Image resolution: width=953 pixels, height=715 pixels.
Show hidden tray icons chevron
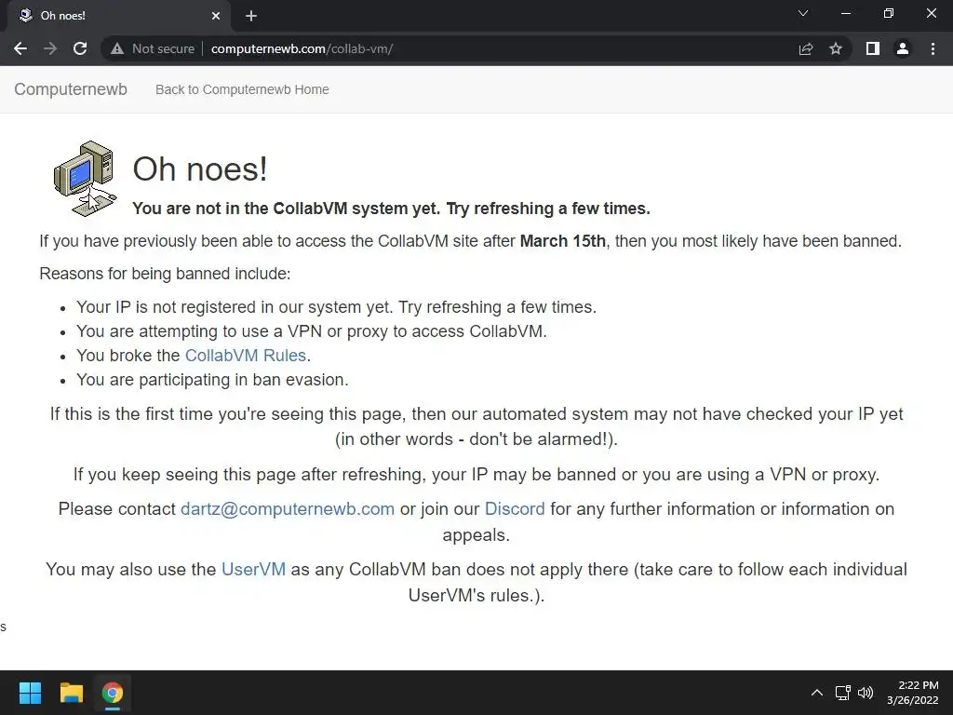tap(817, 693)
